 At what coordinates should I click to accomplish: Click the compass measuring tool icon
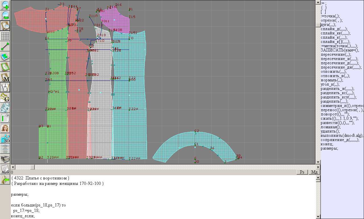(5, 87)
